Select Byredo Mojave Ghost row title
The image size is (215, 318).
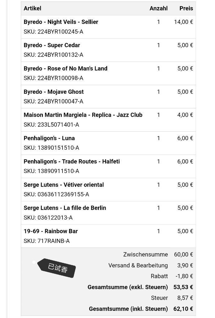pyautogui.click(x=53, y=92)
